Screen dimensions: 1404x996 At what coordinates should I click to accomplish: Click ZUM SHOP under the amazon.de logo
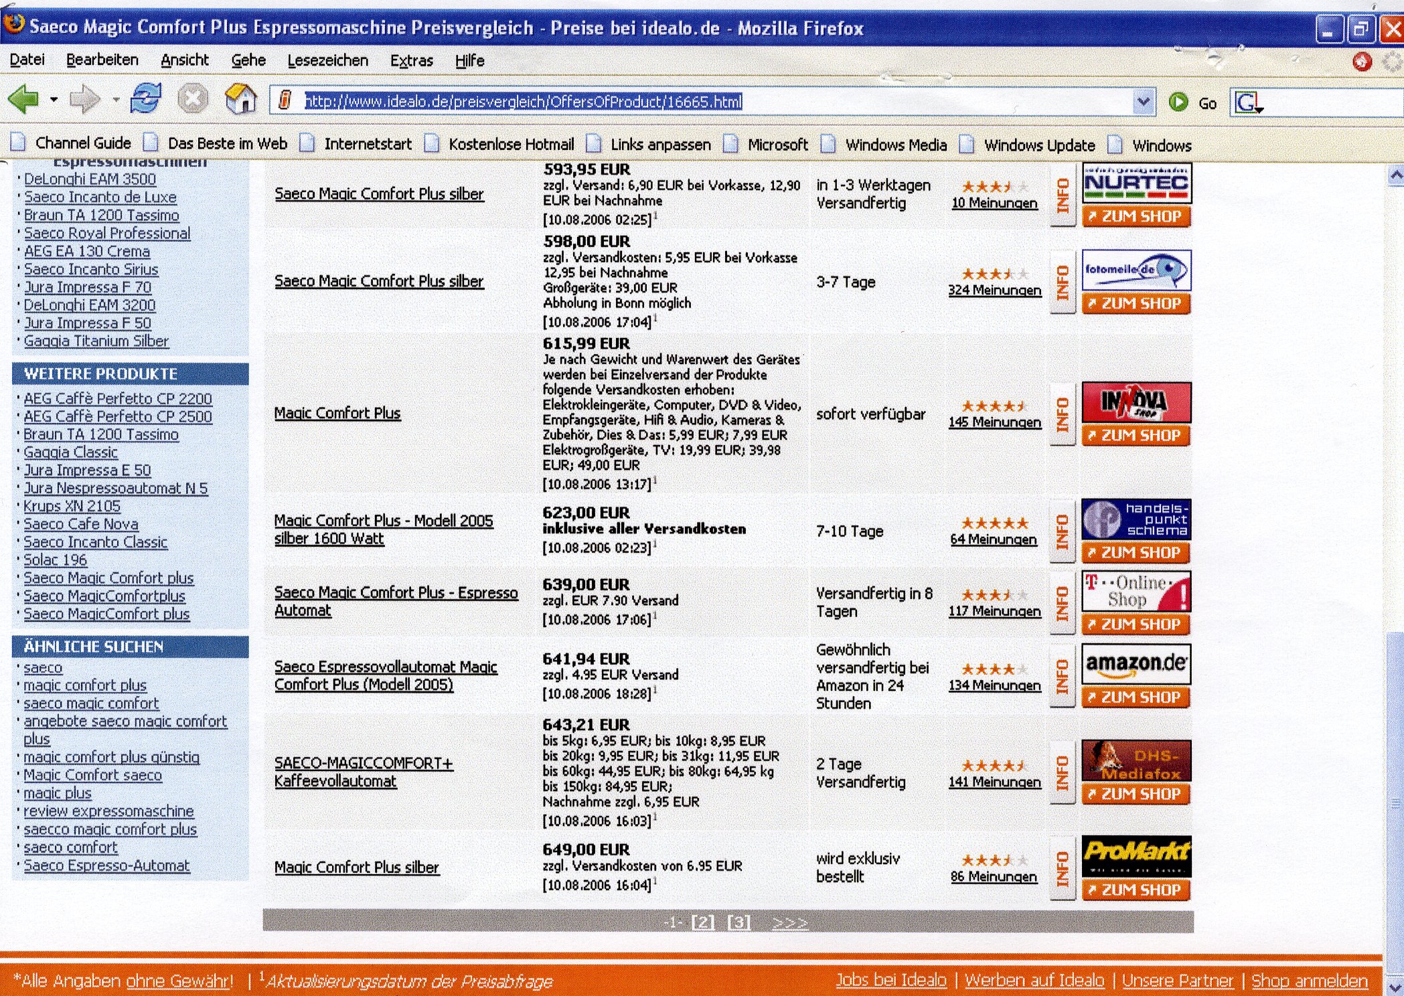tap(1136, 697)
